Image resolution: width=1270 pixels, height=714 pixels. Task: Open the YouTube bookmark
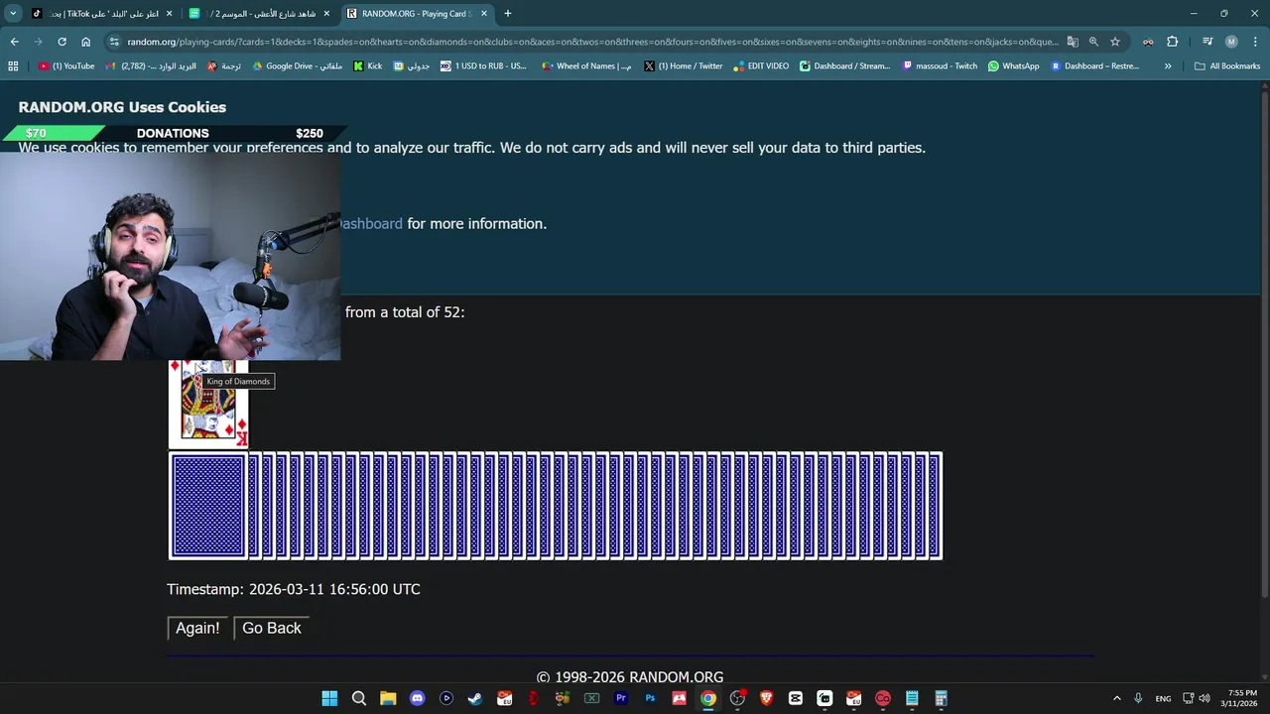pyautogui.click(x=66, y=66)
